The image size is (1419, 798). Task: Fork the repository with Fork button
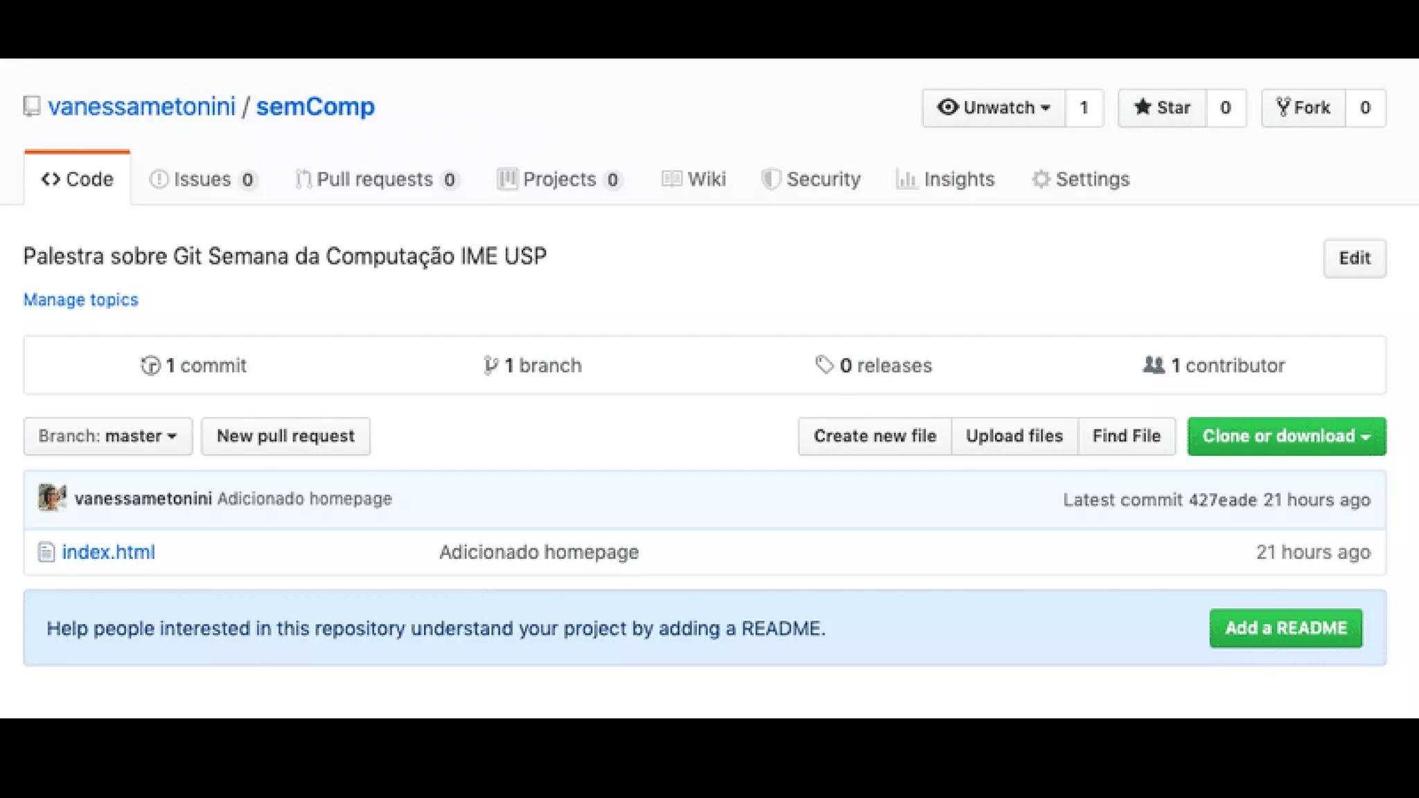[x=1303, y=107]
